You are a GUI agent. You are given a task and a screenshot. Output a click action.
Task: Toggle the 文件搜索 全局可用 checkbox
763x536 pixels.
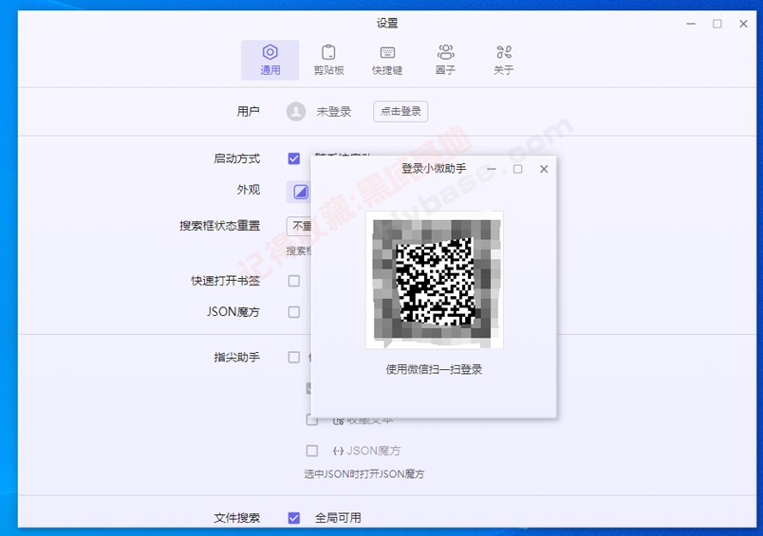click(x=294, y=518)
